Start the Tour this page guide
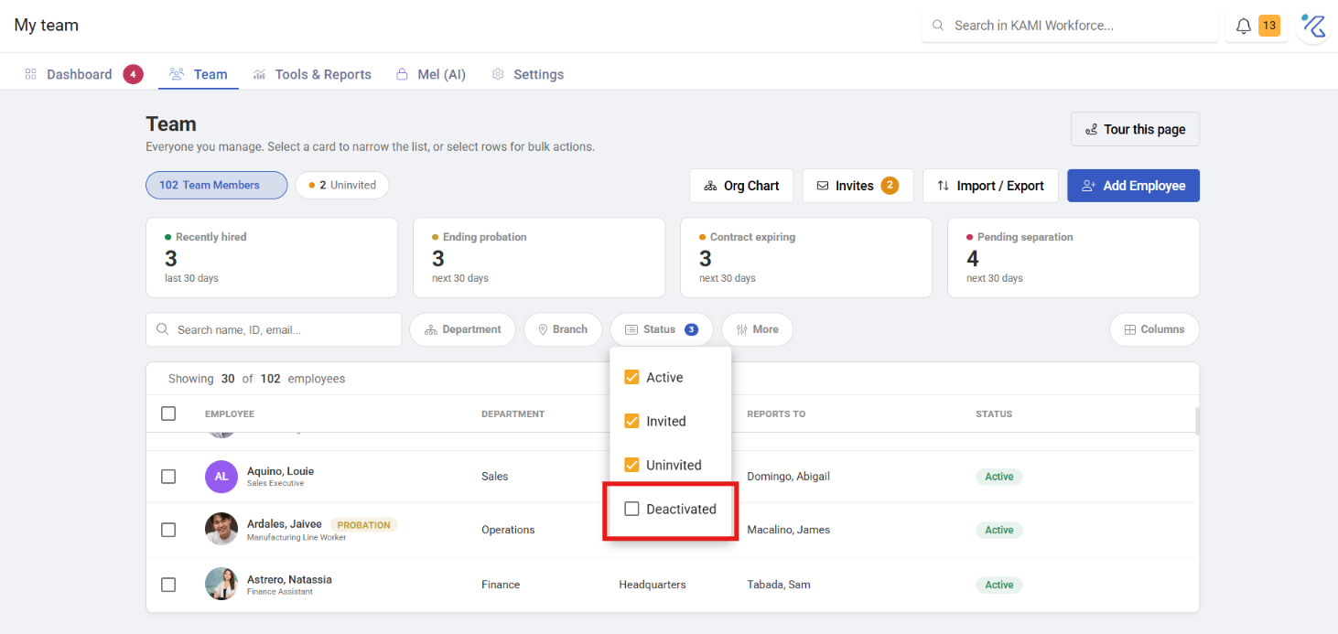1338x634 pixels. pos(1135,129)
